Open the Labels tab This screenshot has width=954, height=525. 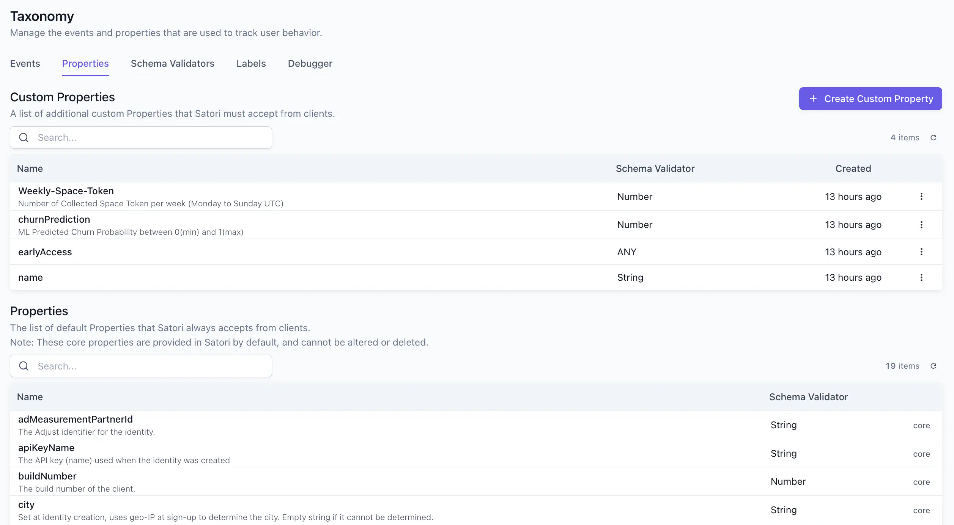(x=251, y=63)
